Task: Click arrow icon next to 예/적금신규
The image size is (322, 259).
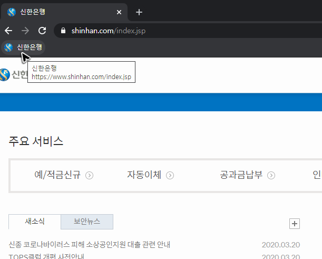Action: click(x=90, y=176)
